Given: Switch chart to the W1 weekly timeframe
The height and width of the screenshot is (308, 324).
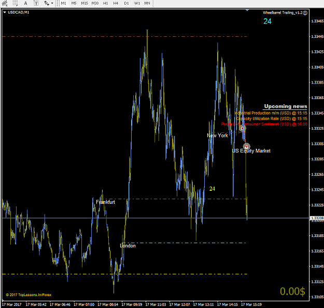Looking at the screenshot, I should click(137, 3).
